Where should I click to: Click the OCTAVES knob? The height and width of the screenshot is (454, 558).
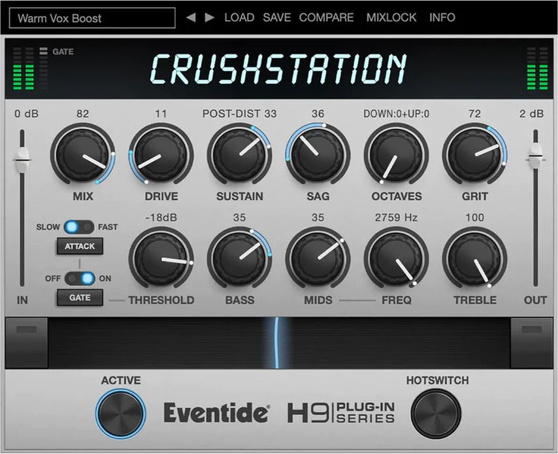click(x=396, y=154)
